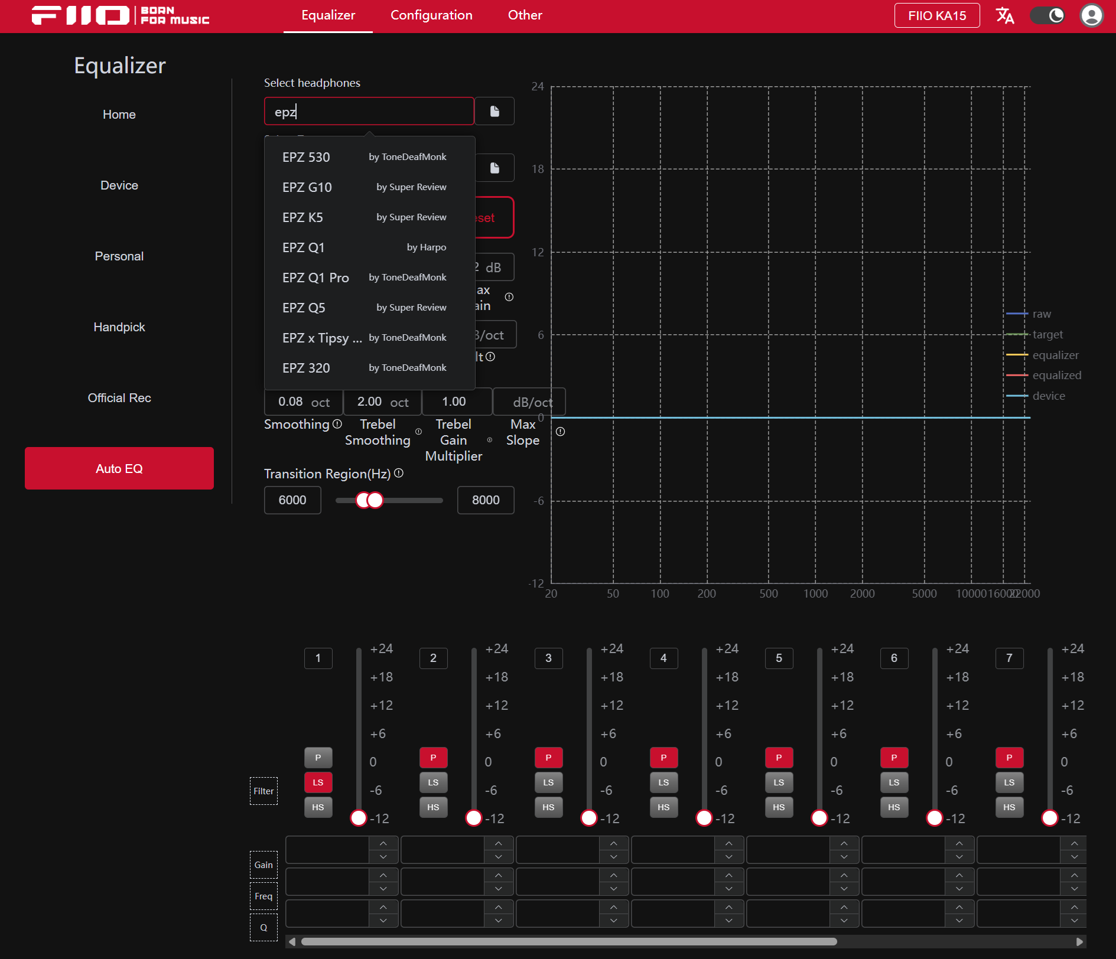Decrease band 1 Gain value
Viewport: 1116px width, 959px height.
click(x=383, y=857)
